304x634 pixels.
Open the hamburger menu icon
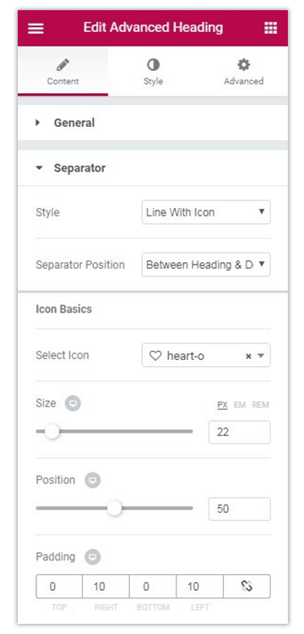point(35,28)
